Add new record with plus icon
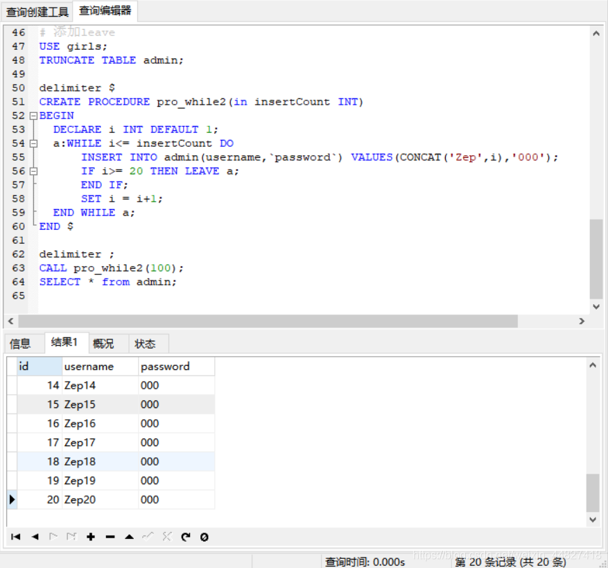The width and height of the screenshot is (608, 568). (x=91, y=537)
